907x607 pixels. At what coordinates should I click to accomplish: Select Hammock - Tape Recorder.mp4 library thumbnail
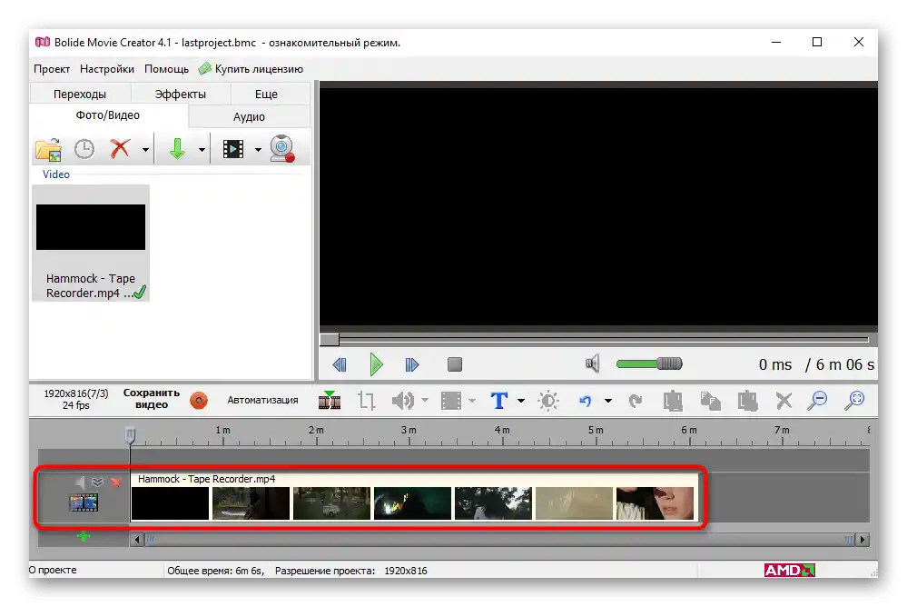91,244
